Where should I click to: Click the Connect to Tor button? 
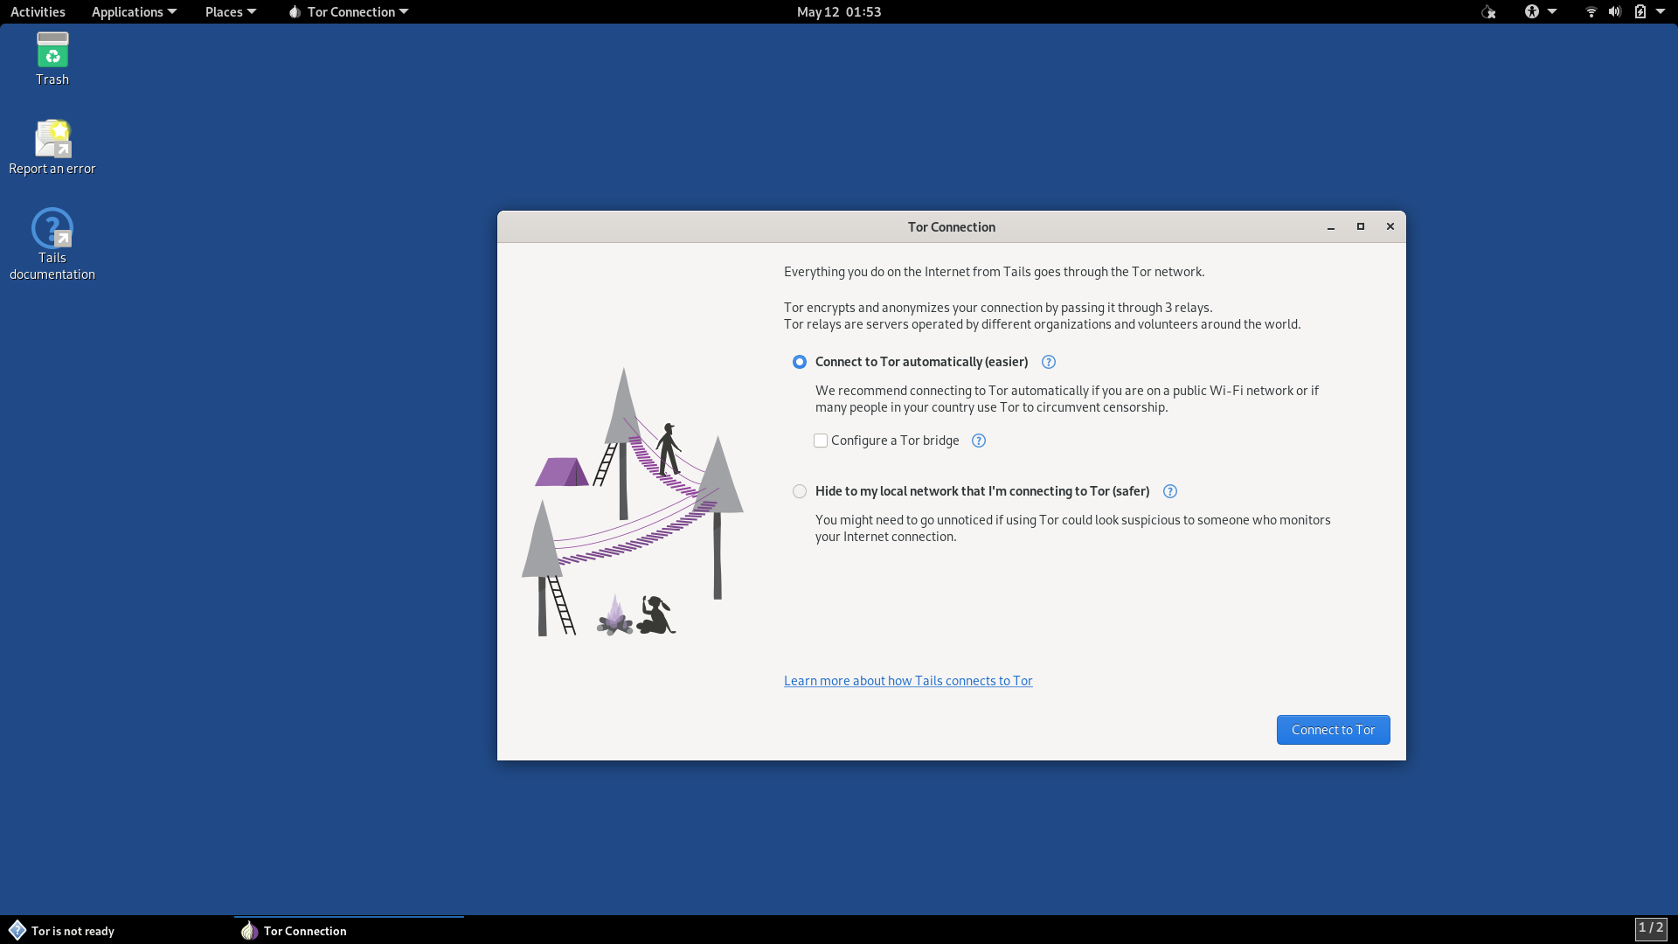coord(1333,730)
